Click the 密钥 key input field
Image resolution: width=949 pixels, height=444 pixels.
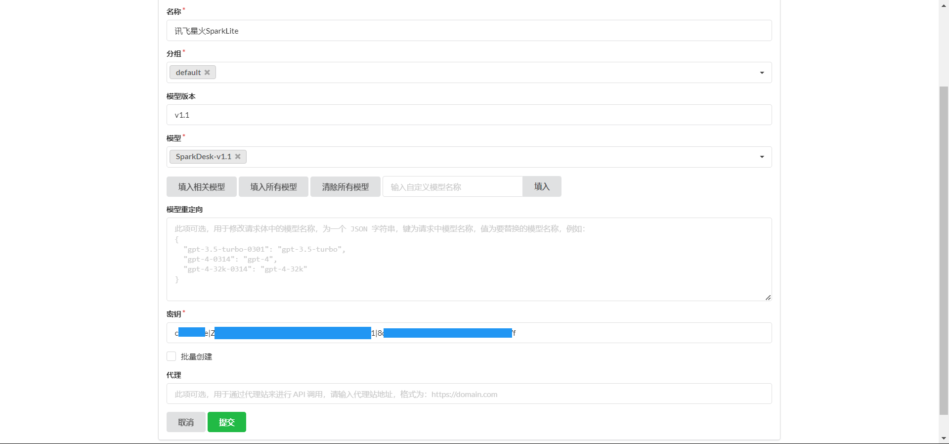pyautogui.click(x=643, y=333)
